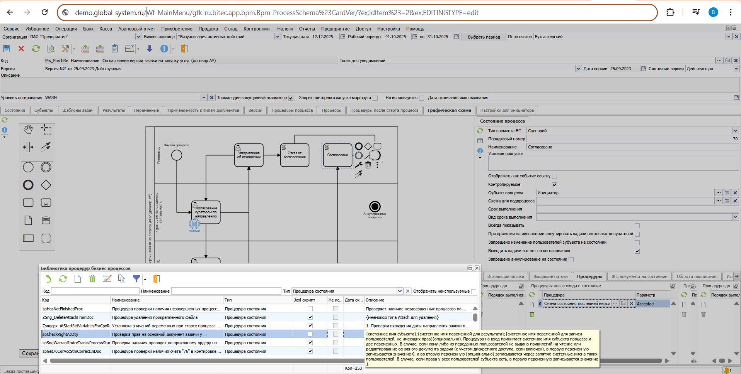Expand the 'Тип элемента БП' dropdown
Screen dimensions: 741x374
(x=735, y=131)
